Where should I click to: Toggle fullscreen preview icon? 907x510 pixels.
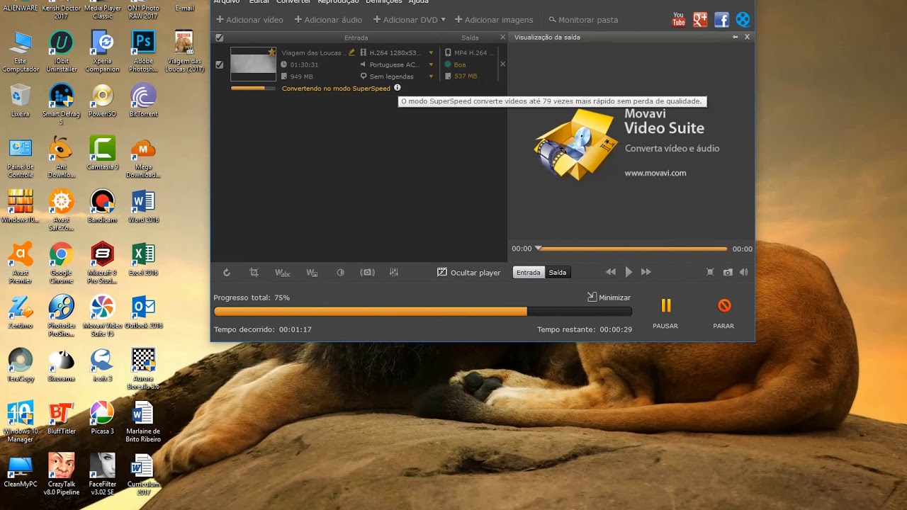[x=710, y=272]
